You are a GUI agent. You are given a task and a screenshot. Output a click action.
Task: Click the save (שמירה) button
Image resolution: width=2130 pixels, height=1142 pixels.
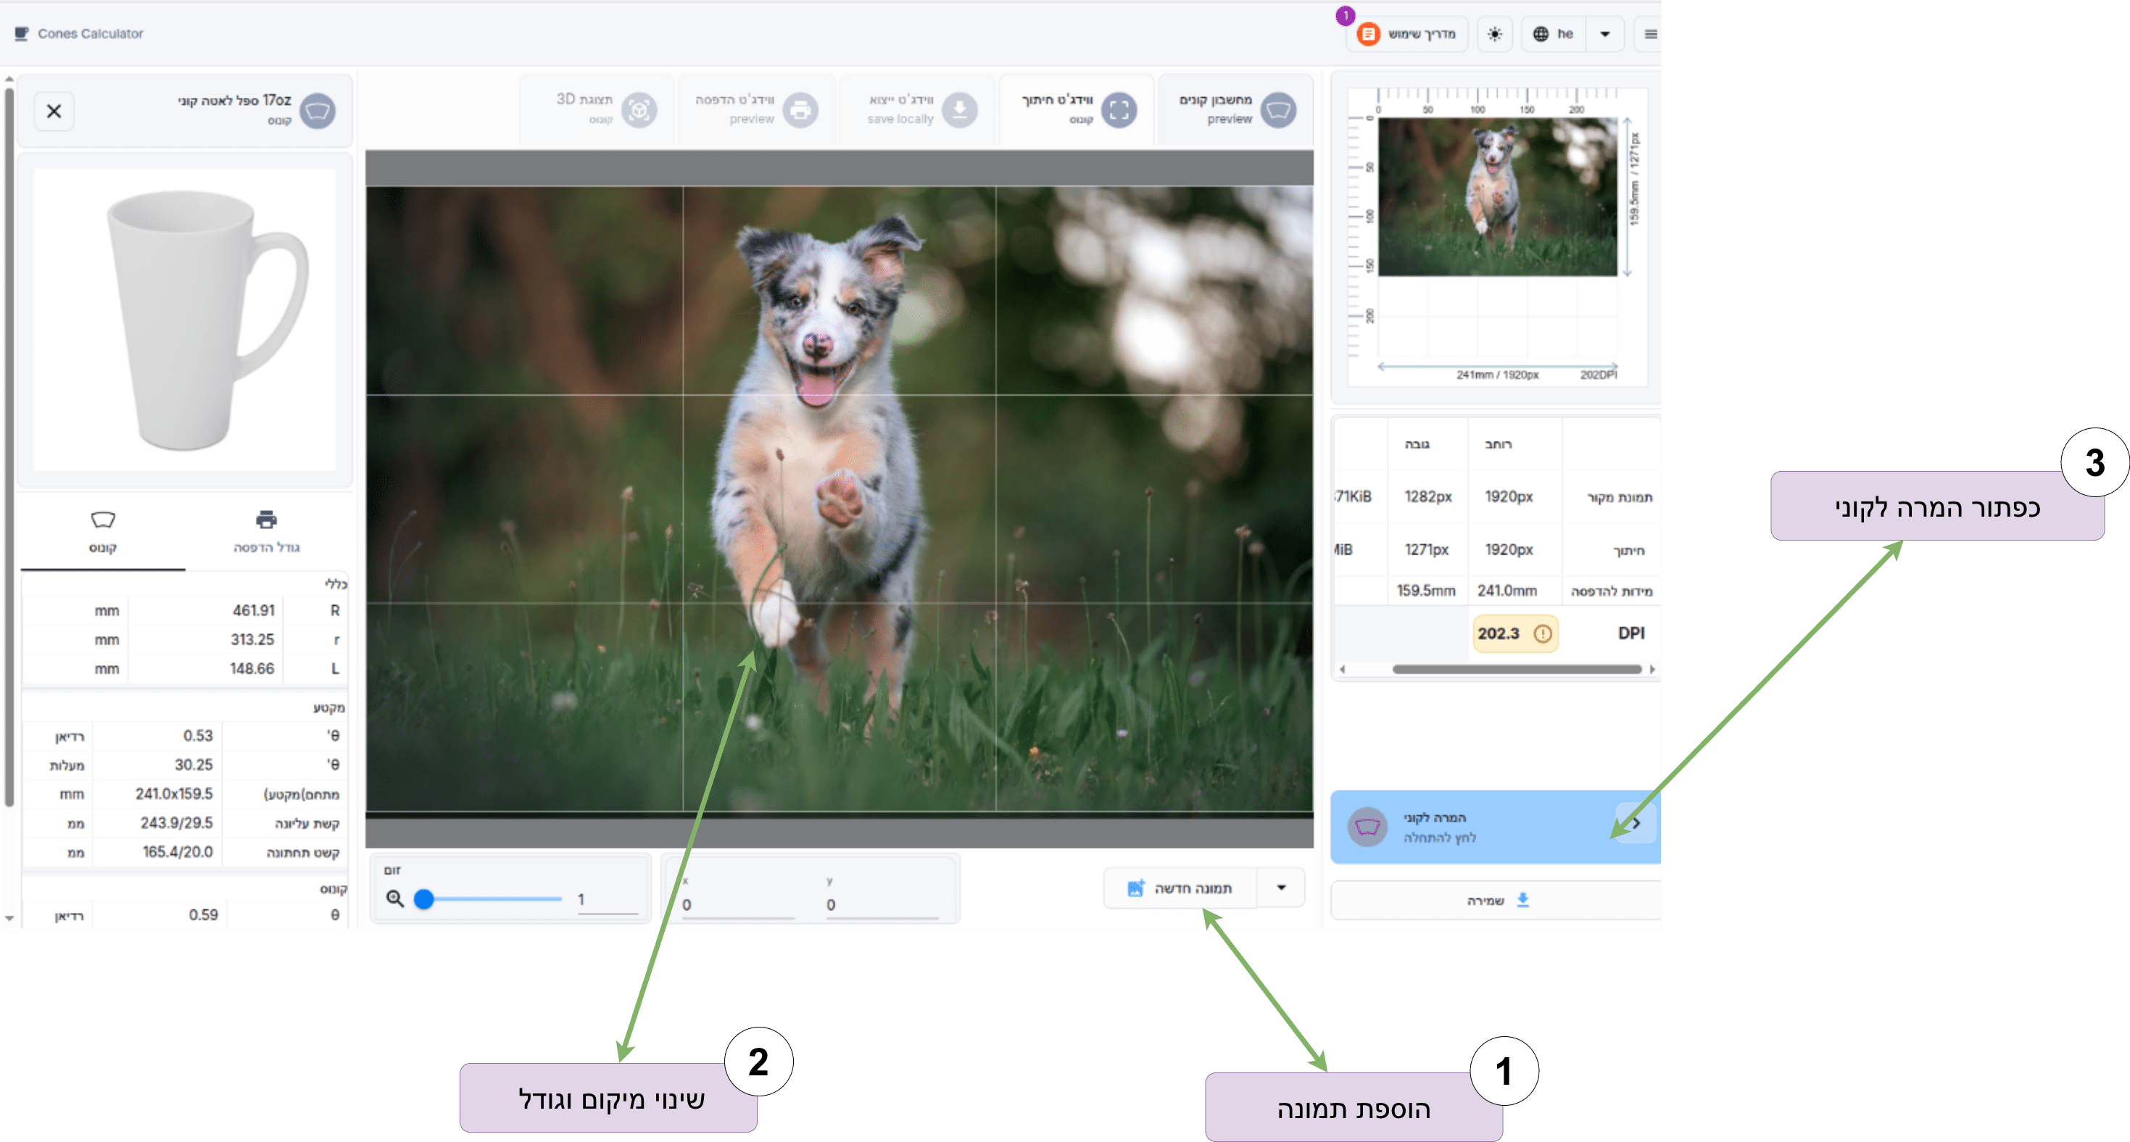(x=1496, y=901)
